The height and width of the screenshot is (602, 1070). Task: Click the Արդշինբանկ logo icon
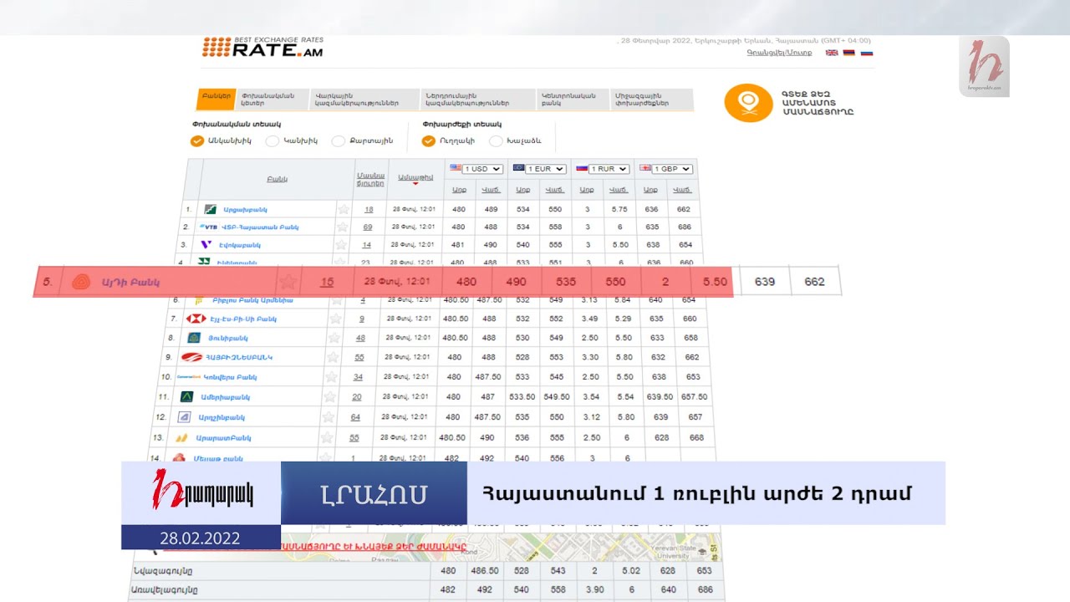point(185,417)
